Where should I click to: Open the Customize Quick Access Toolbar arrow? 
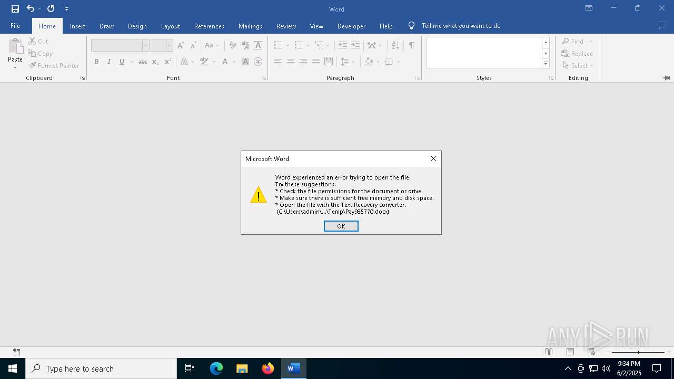pyautogui.click(x=66, y=9)
